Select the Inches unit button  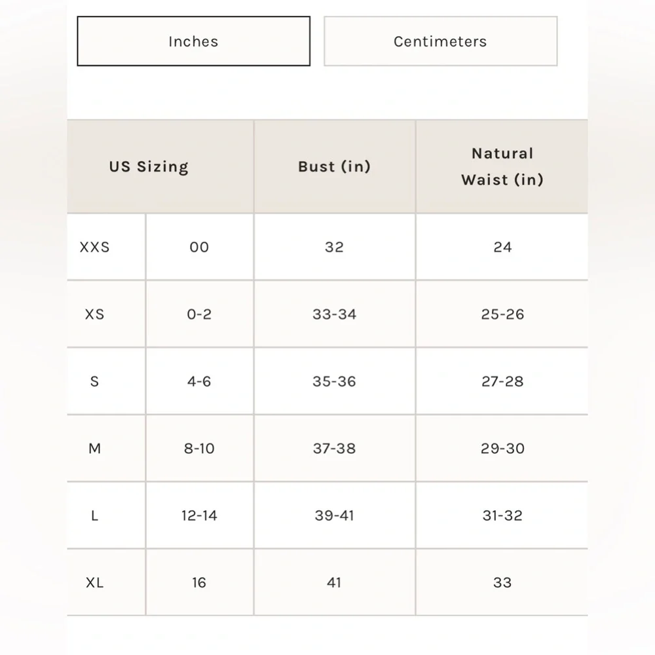193,41
